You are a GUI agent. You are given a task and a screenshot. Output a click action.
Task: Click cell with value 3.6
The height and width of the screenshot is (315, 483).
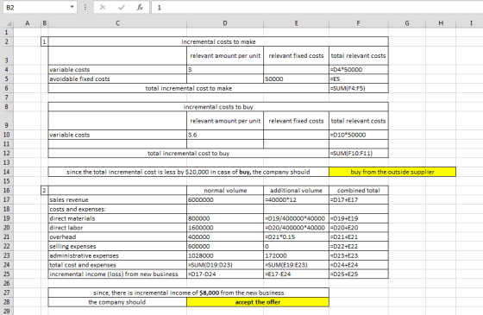225,135
